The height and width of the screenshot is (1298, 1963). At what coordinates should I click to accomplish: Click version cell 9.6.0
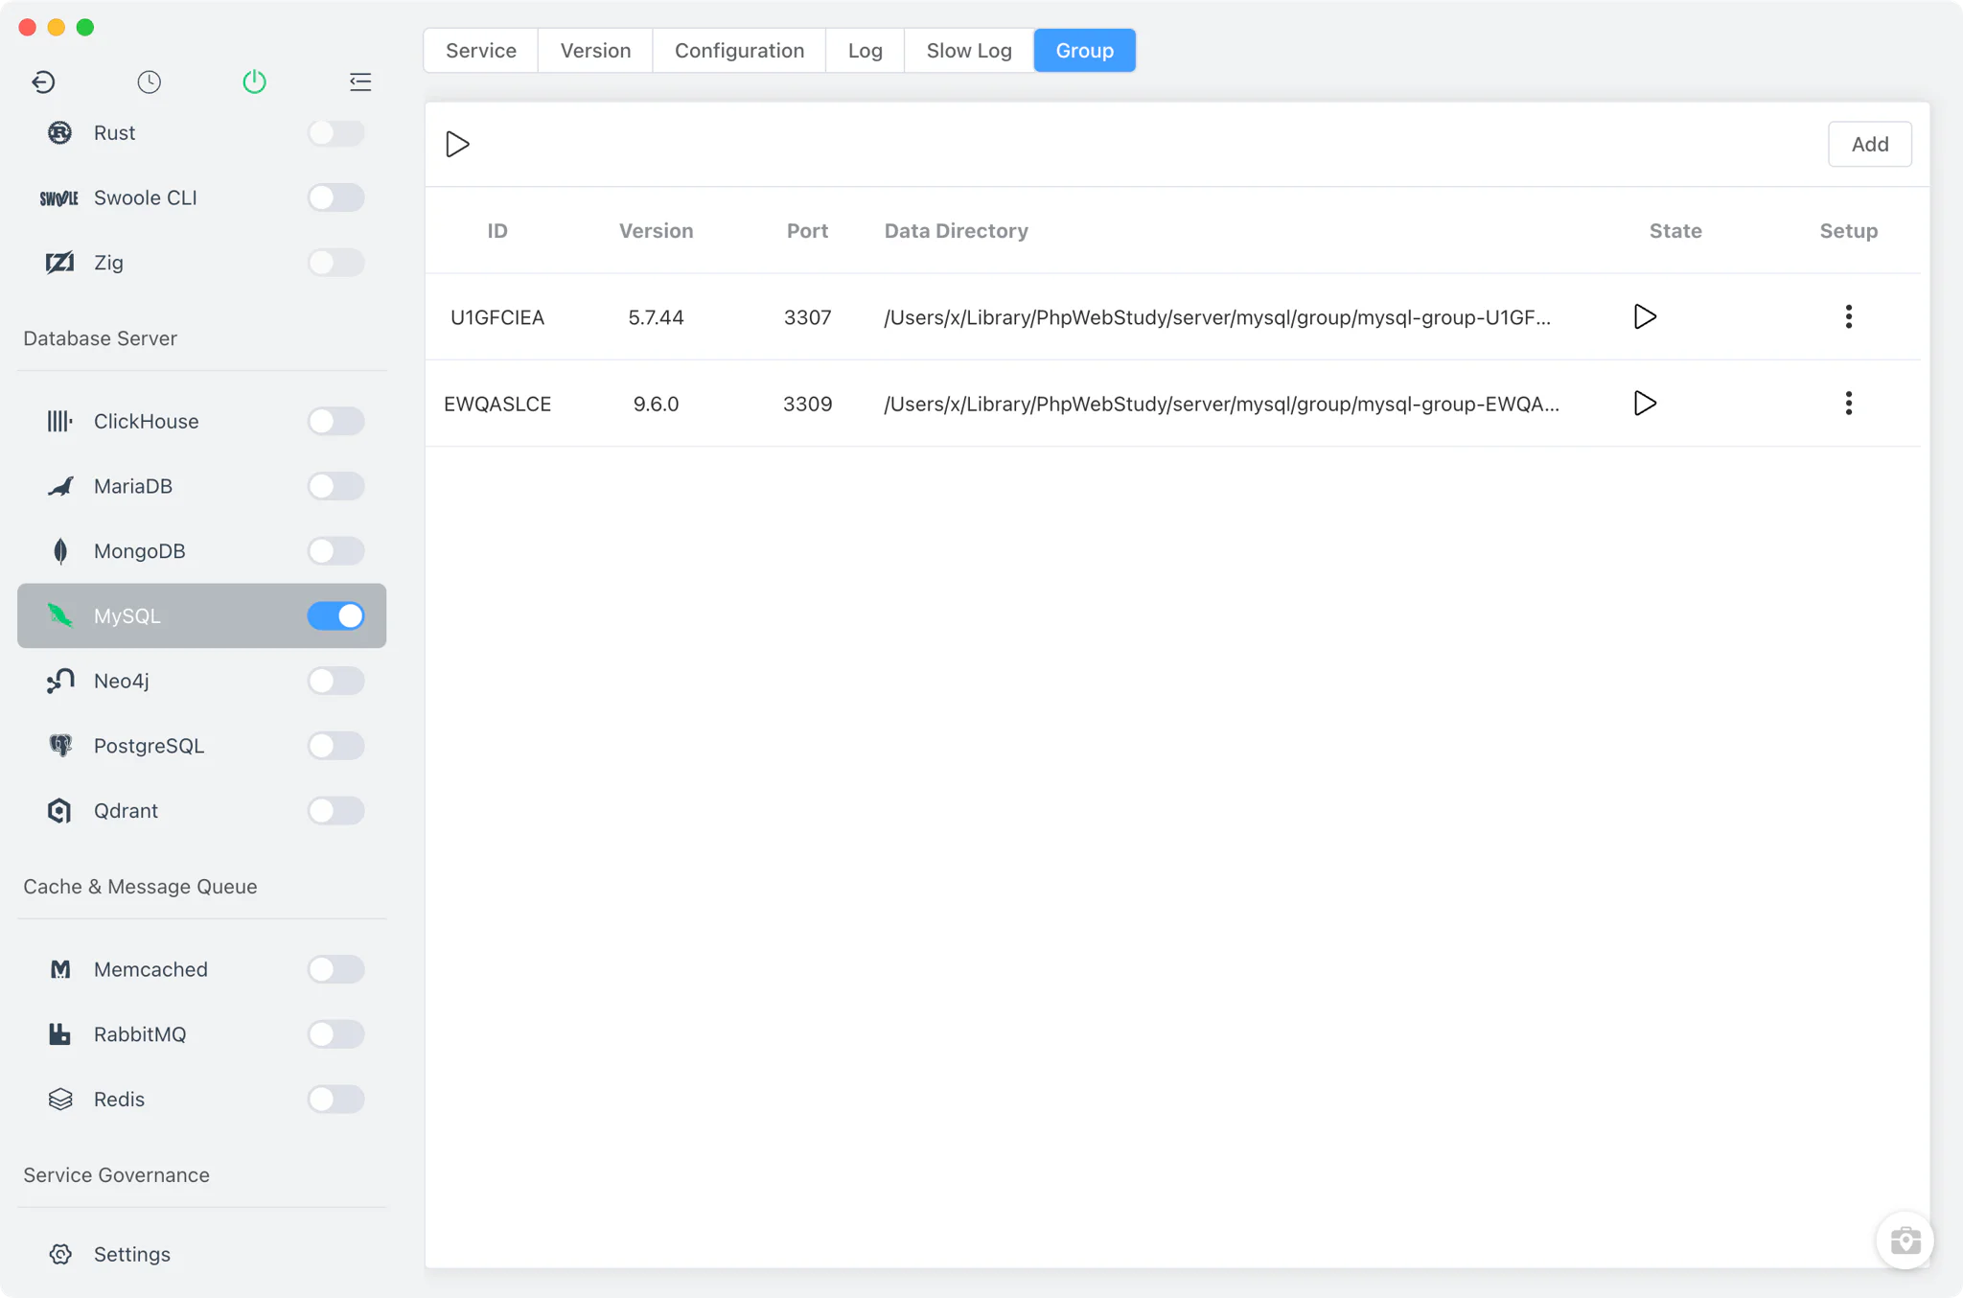[x=656, y=404]
